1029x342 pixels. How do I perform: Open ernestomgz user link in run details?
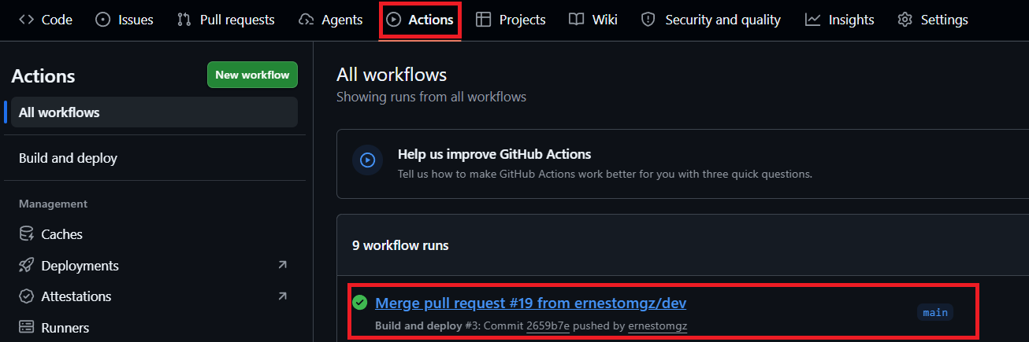click(658, 325)
